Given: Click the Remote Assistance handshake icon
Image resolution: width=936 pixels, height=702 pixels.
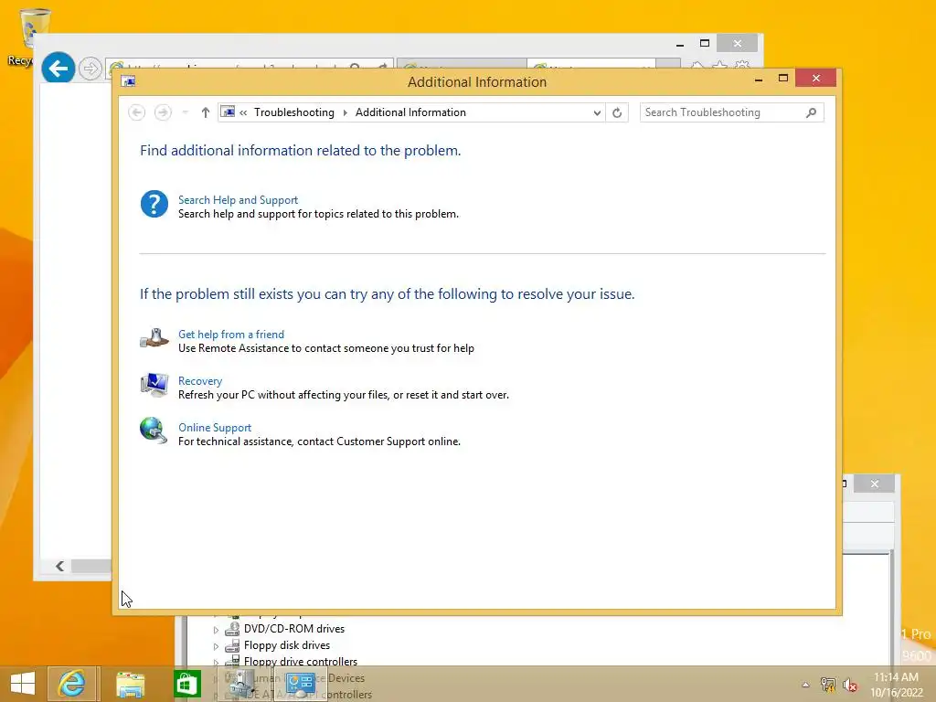Looking at the screenshot, I should tap(154, 338).
